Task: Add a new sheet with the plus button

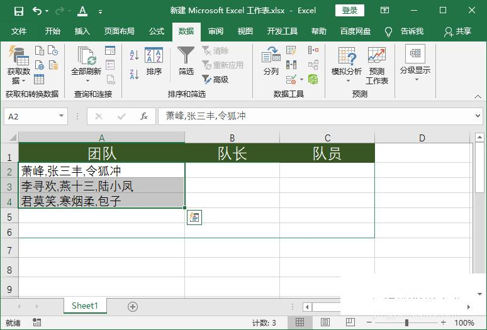Action: (x=133, y=307)
